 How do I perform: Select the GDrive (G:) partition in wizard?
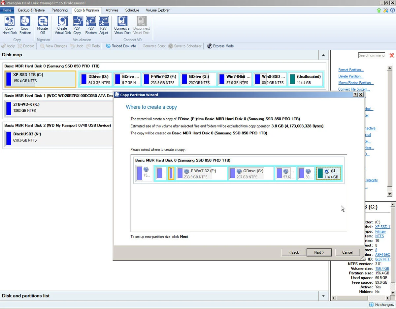pyautogui.click(x=251, y=174)
